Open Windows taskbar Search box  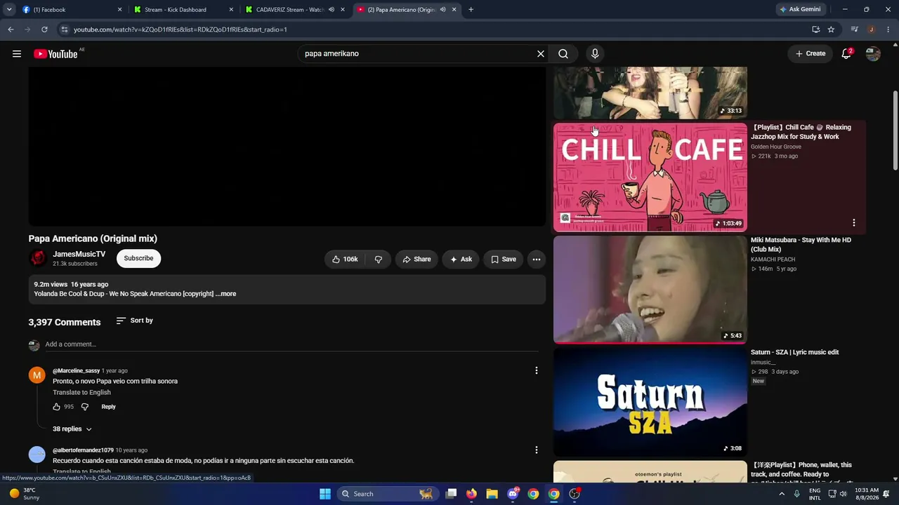[388, 494]
